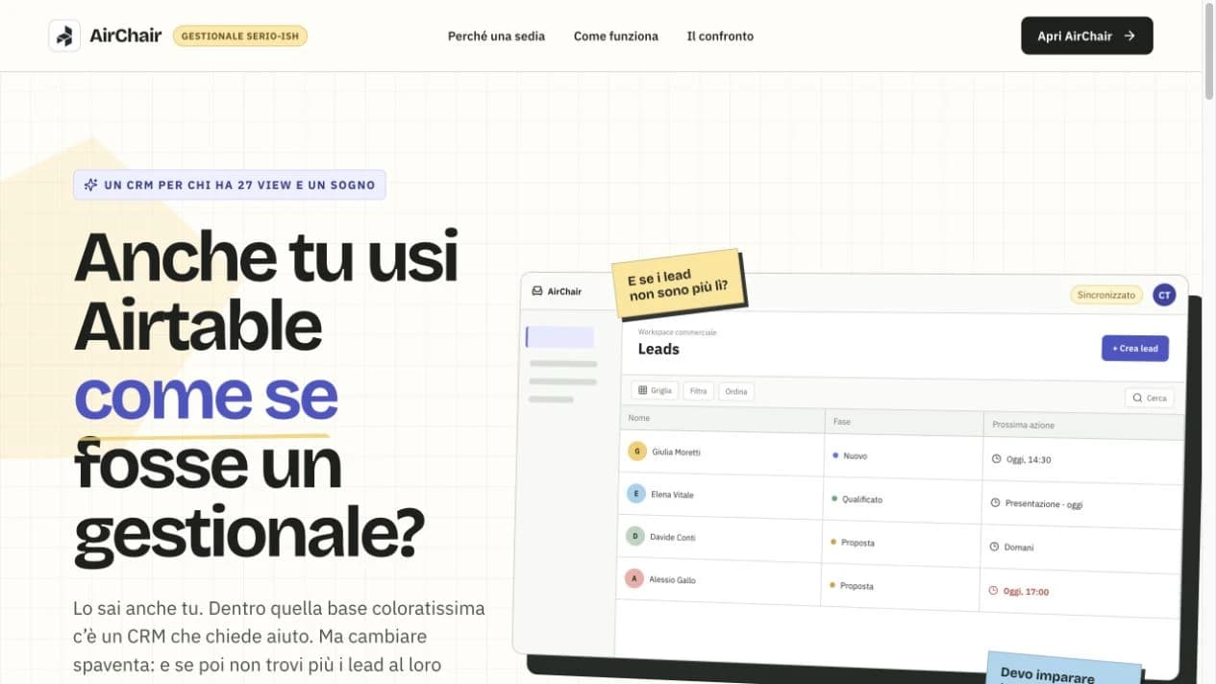Click the clock icon beside Domani

[994, 547]
